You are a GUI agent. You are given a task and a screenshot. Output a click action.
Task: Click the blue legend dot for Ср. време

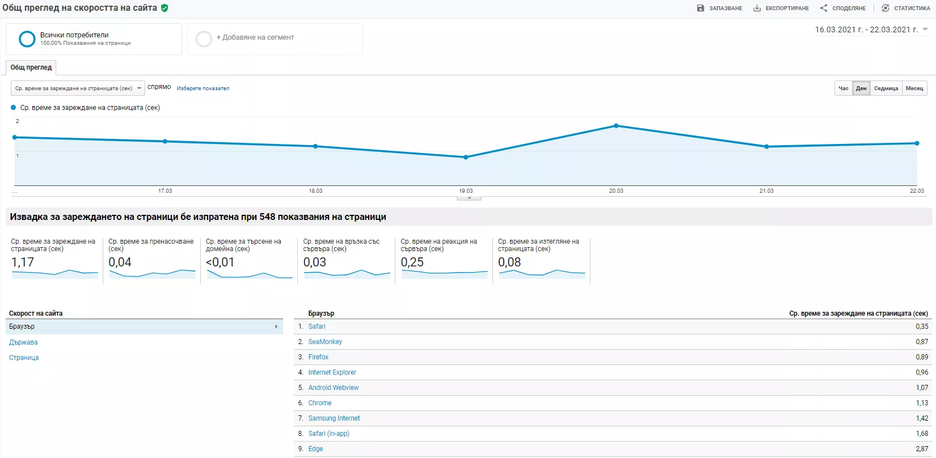(x=14, y=107)
